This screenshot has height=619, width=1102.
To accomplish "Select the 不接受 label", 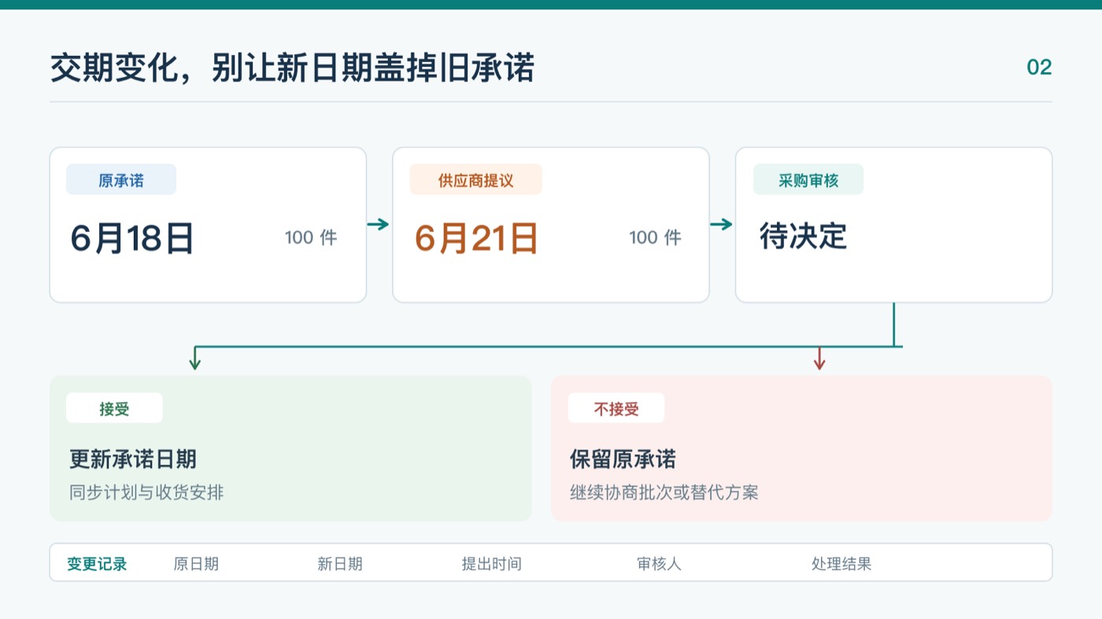I will point(616,408).
